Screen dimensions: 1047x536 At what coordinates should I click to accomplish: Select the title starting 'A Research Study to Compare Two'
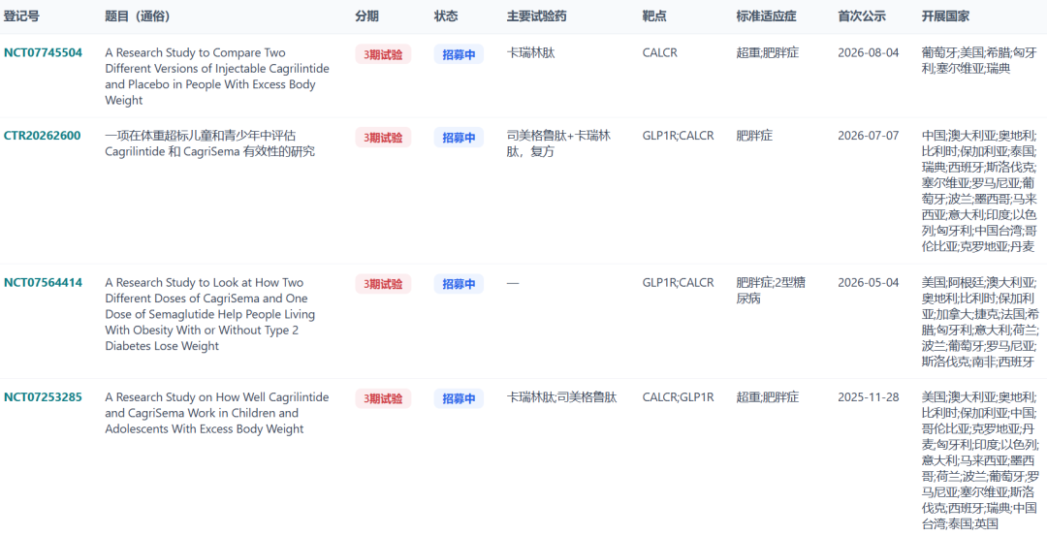(x=217, y=77)
